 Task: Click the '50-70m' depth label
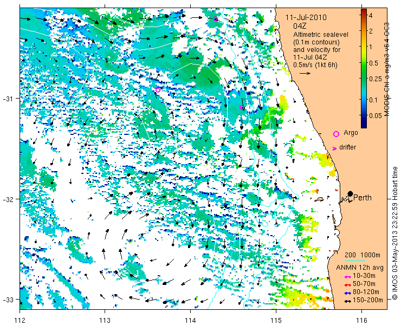pyautogui.click(x=364, y=284)
